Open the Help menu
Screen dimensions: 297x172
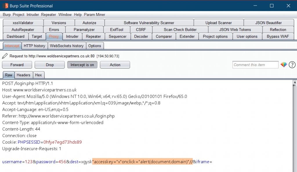tap(78, 15)
